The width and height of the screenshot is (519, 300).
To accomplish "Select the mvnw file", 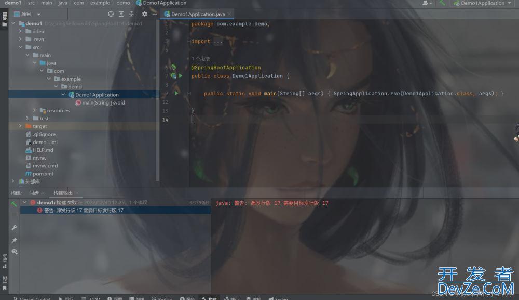I will tap(39, 158).
